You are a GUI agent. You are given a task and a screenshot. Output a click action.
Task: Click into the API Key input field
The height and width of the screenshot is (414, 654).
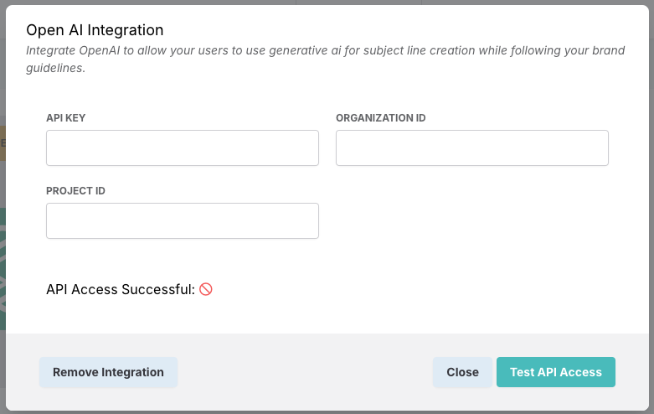coord(183,147)
